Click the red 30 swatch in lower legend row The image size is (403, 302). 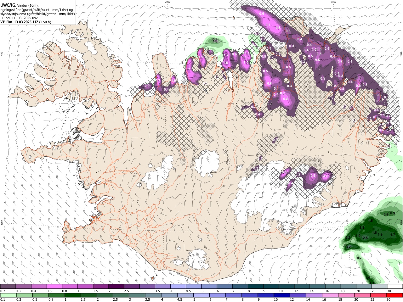point(395,295)
